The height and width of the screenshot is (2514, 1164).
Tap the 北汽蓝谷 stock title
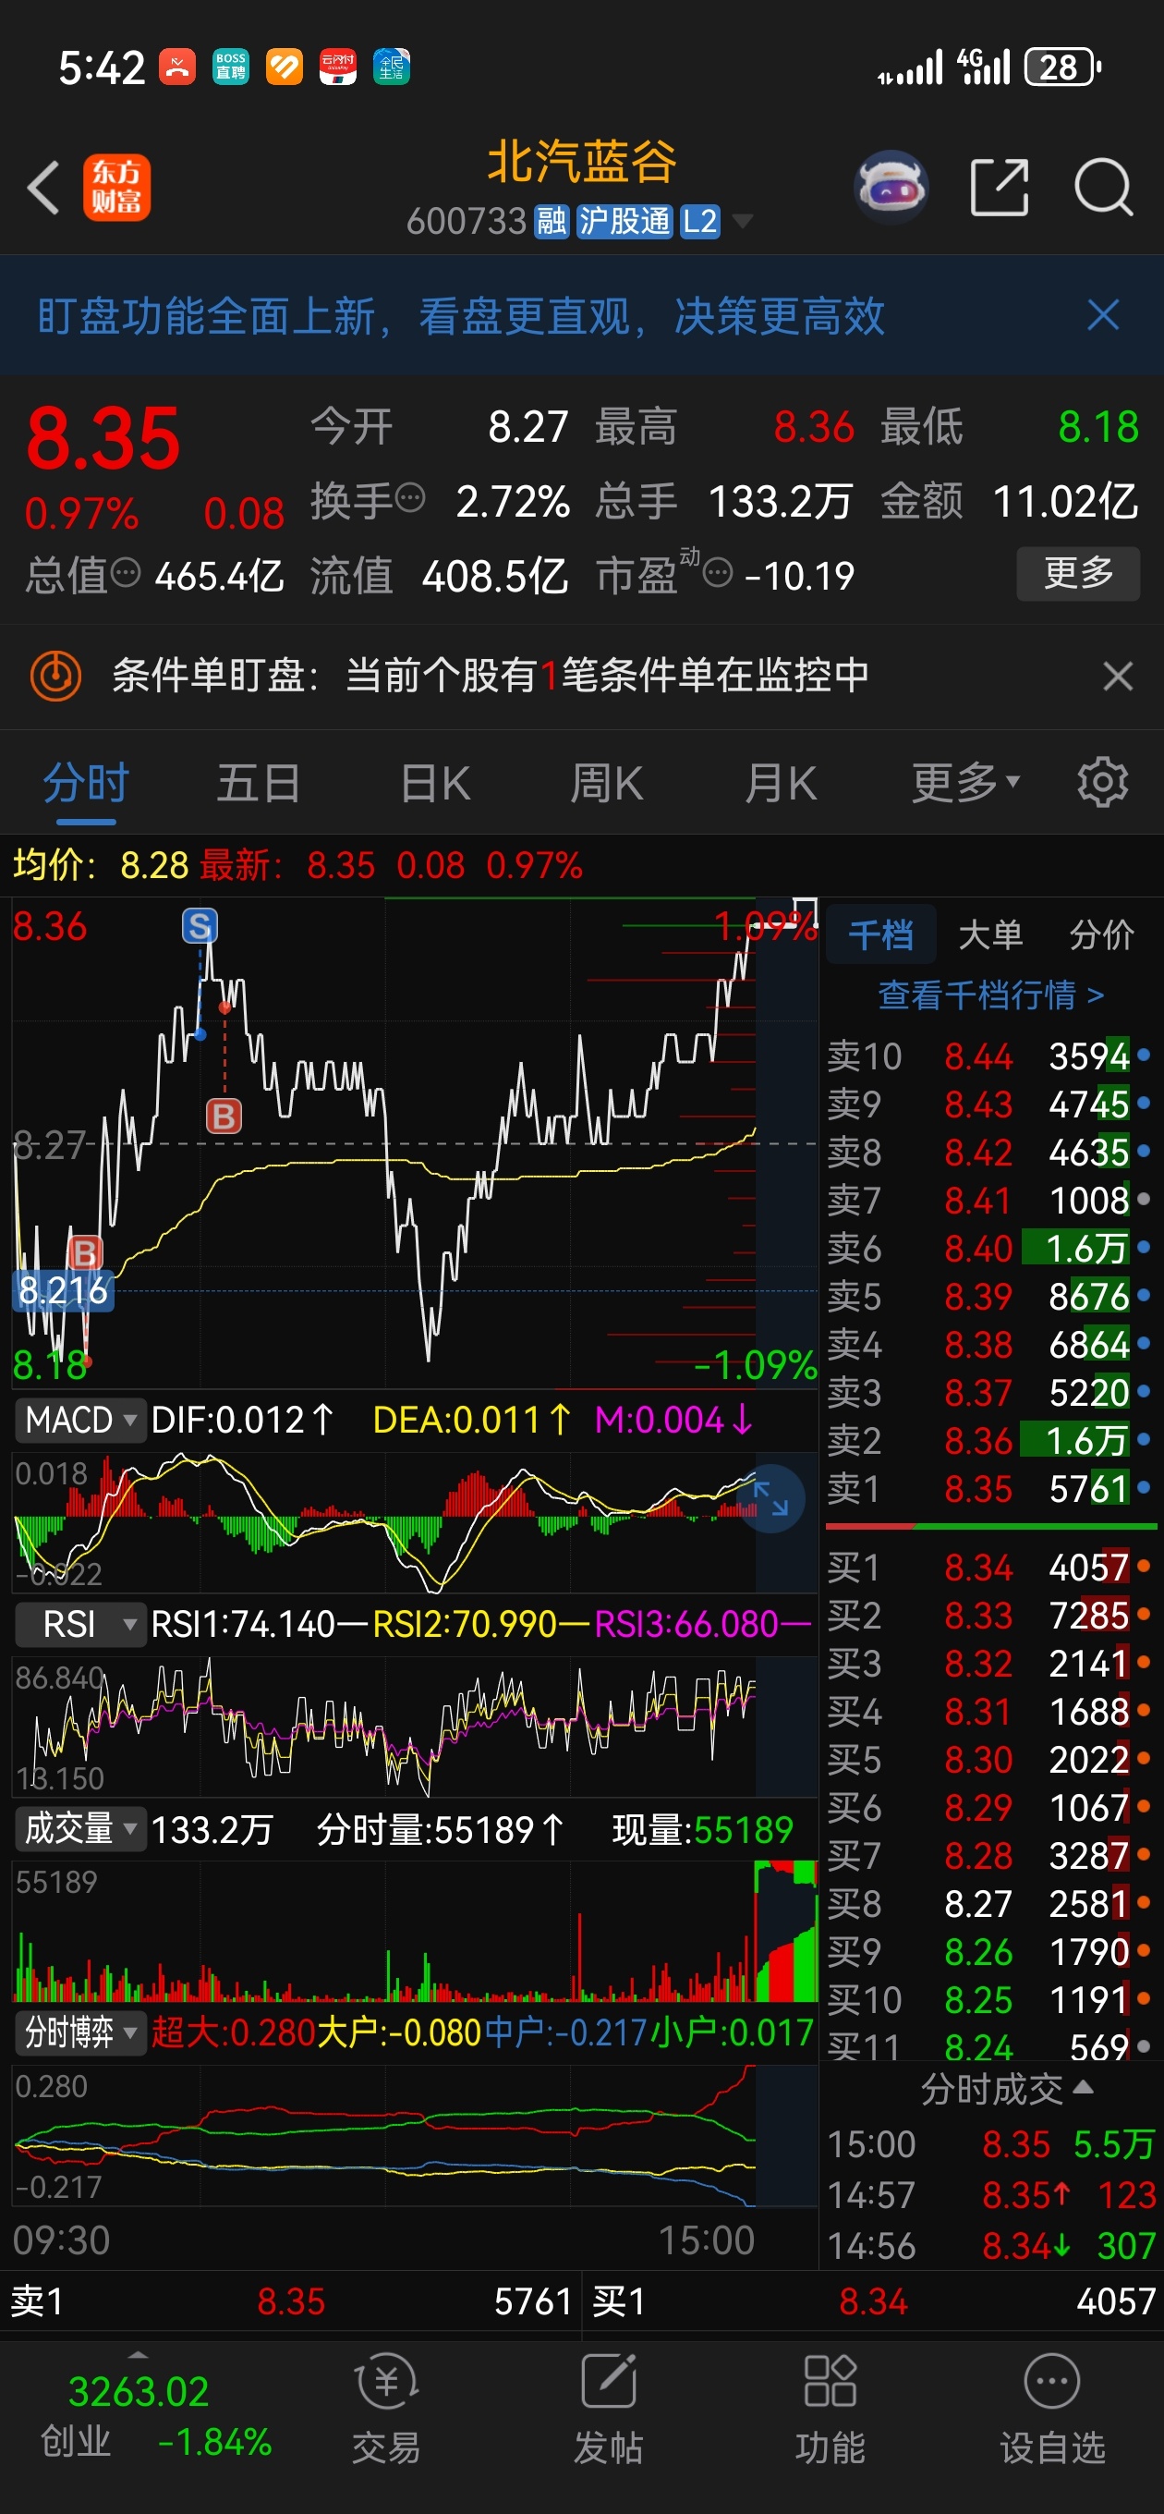coord(581,161)
